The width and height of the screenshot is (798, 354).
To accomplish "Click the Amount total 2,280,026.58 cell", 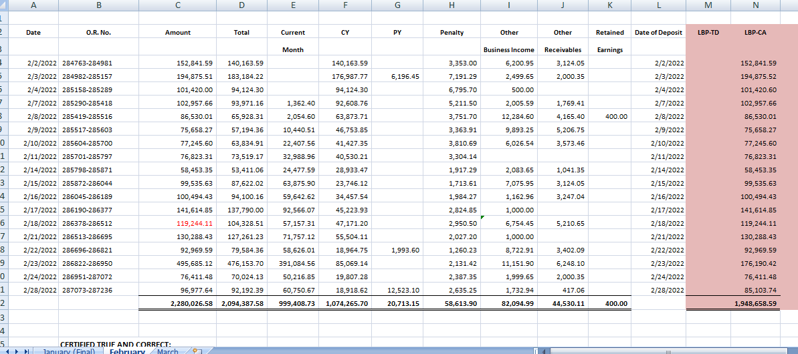I will [x=178, y=303].
